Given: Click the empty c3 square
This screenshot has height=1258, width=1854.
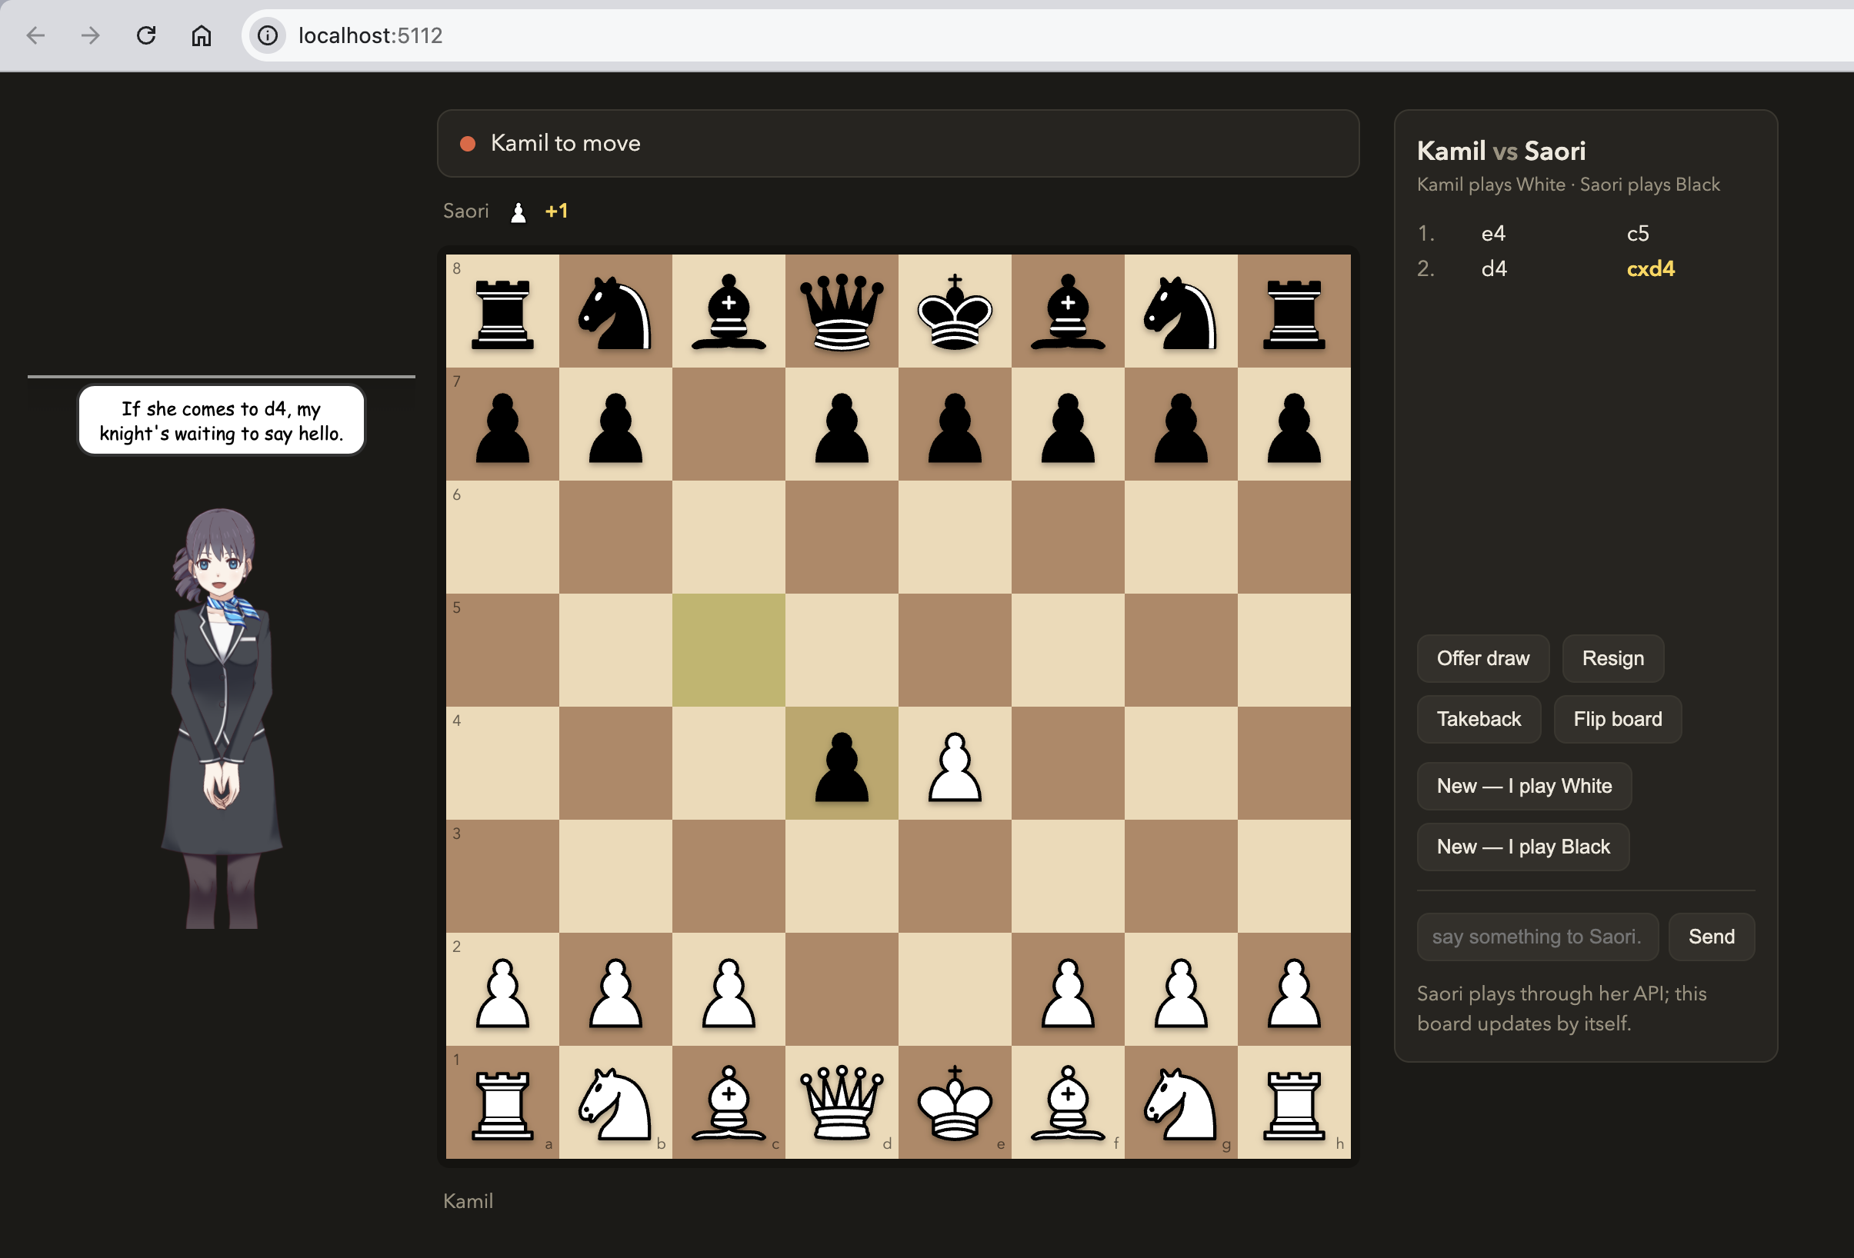Looking at the screenshot, I should point(729,876).
